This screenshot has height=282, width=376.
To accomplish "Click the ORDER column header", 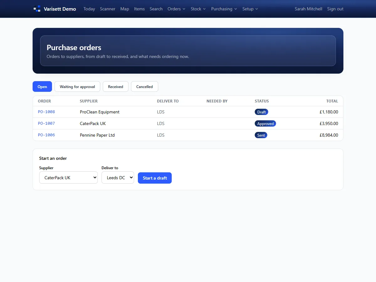I will click(44, 101).
